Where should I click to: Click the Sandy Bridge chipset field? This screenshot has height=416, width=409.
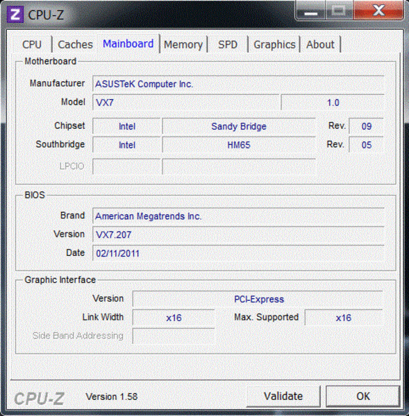239,126
